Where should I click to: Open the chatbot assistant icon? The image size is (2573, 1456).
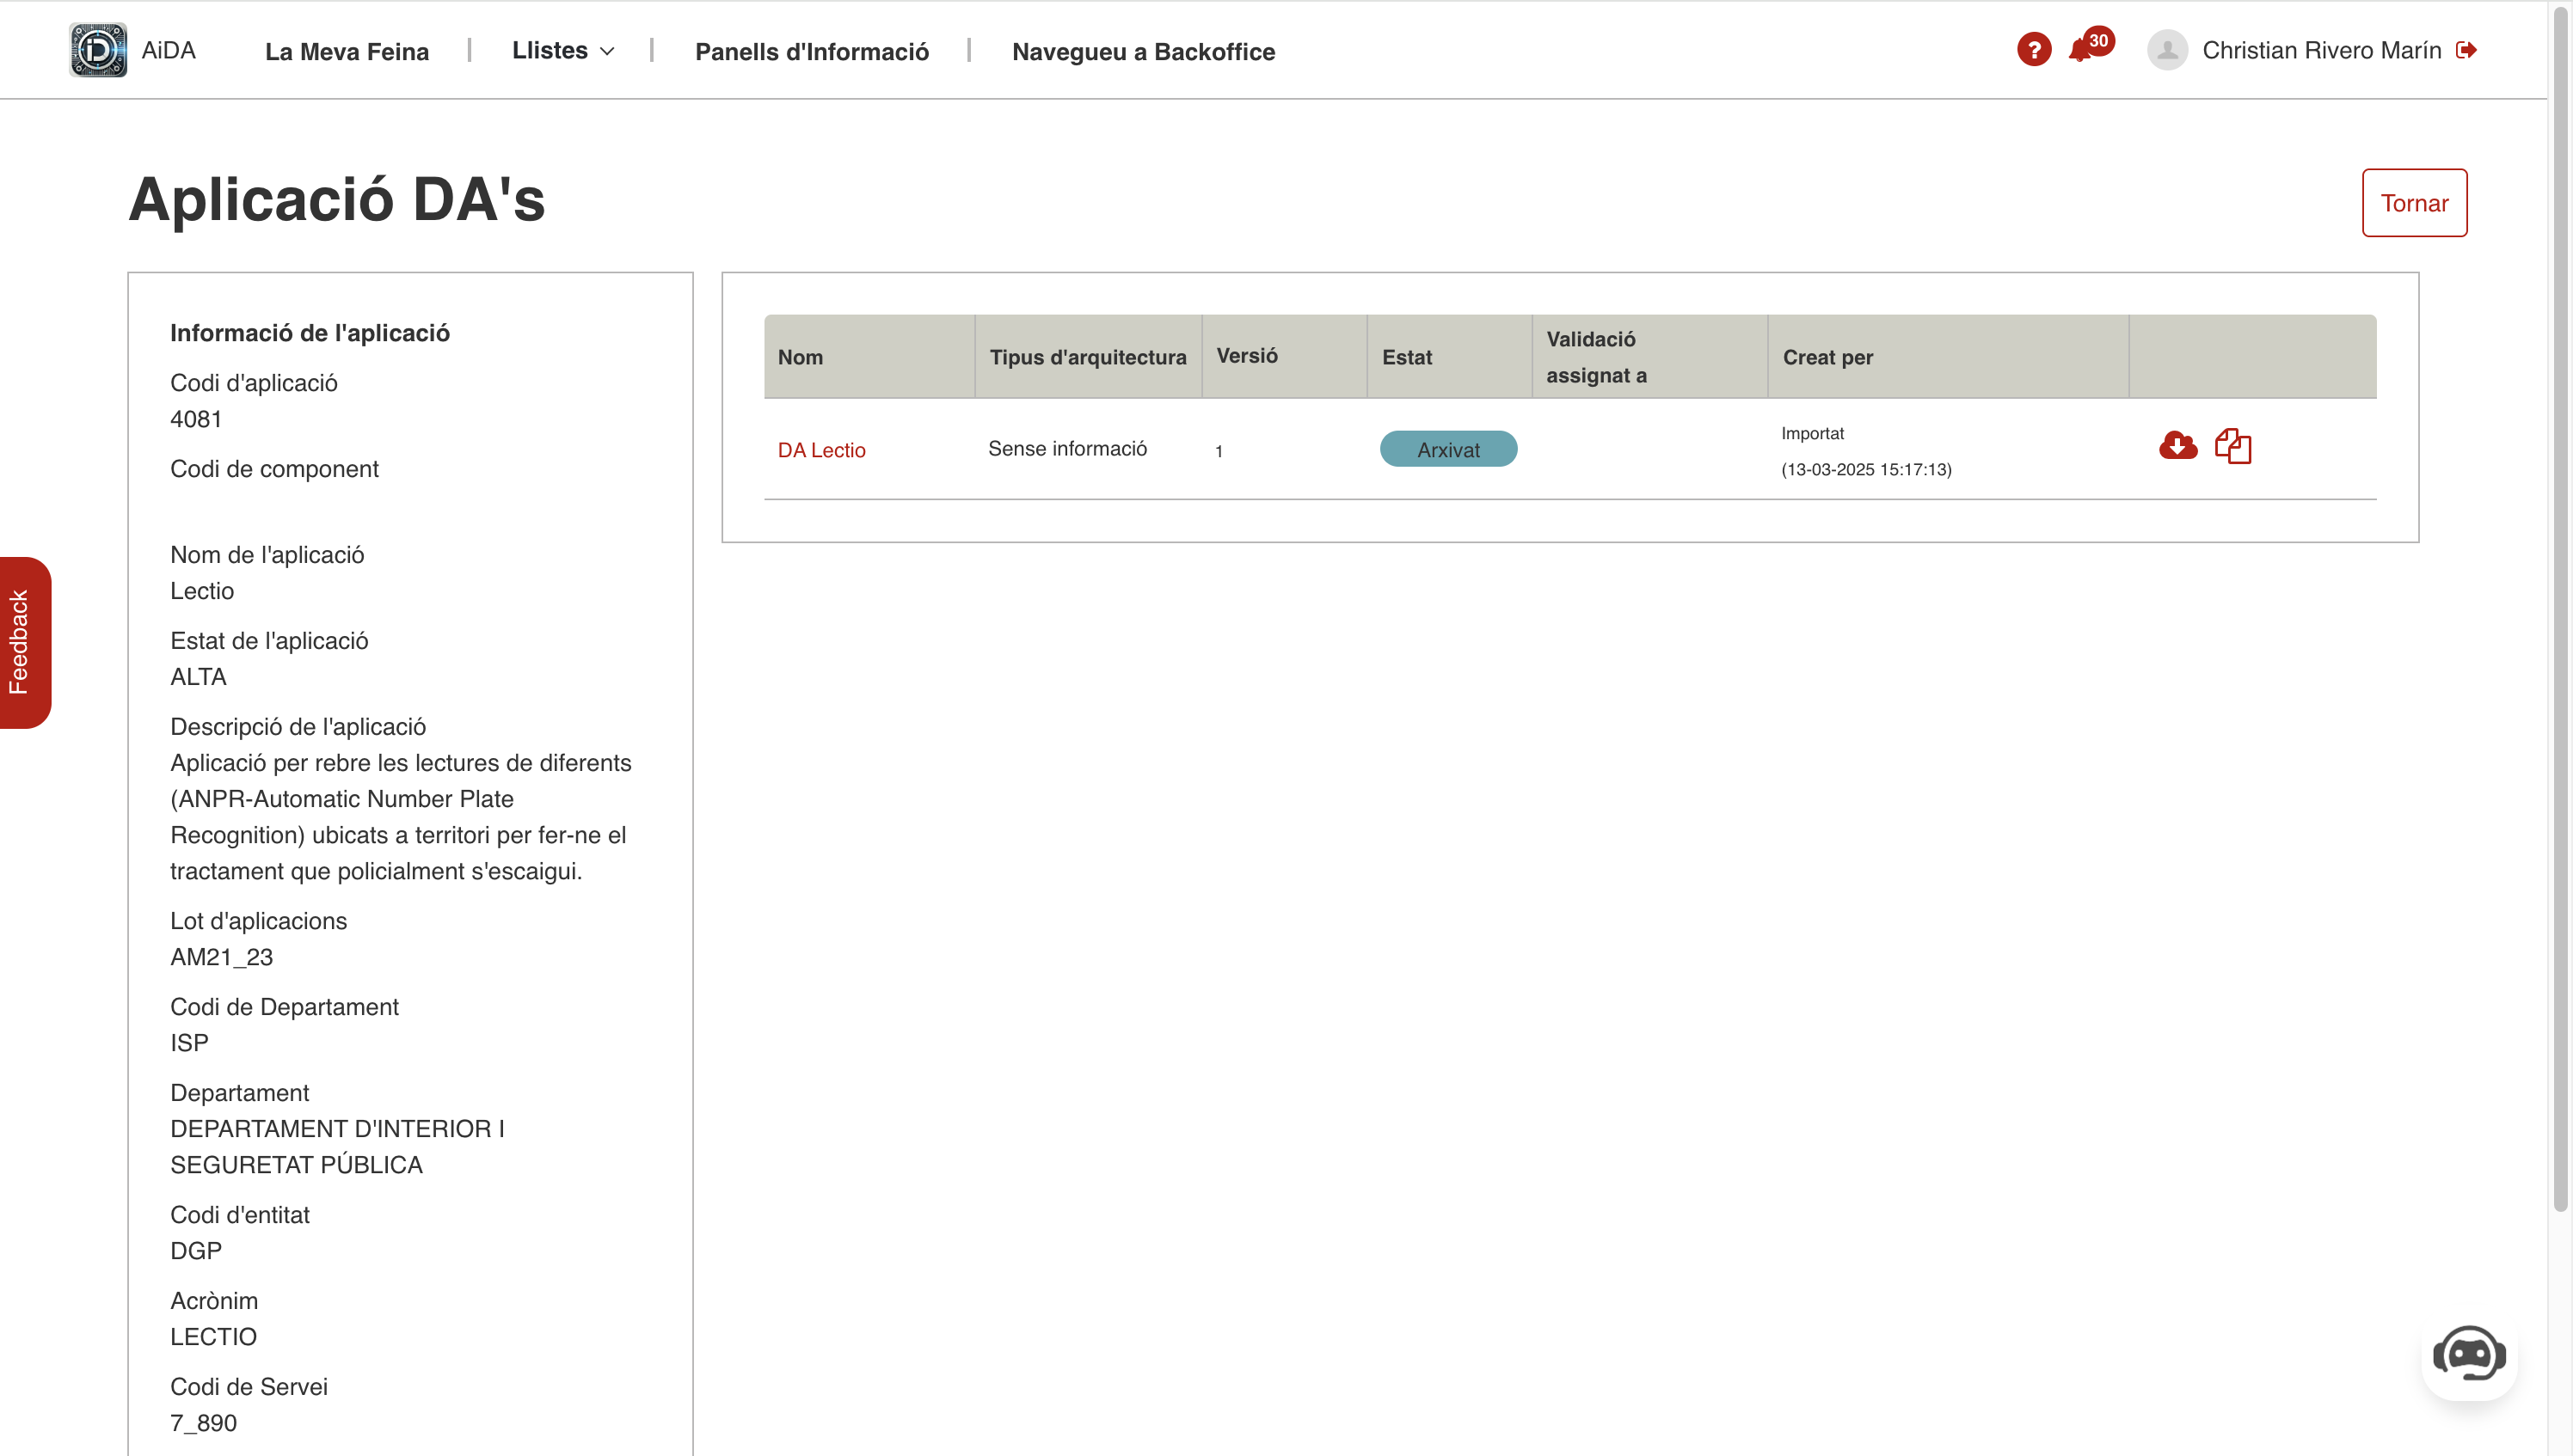2468,1354
